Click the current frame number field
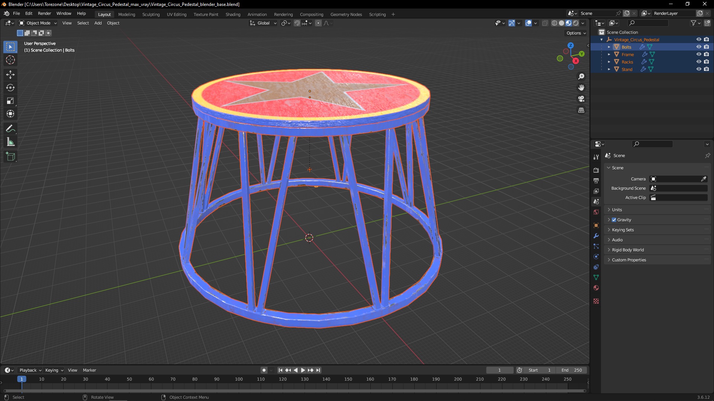This screenshot has height=401, width=714. coord(499,370)
